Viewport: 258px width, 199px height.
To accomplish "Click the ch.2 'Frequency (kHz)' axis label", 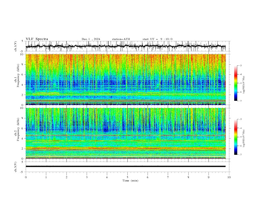I will click(x=18, y=129).
